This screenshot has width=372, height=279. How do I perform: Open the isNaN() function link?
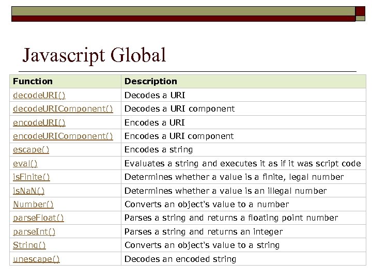pos(29,191)
